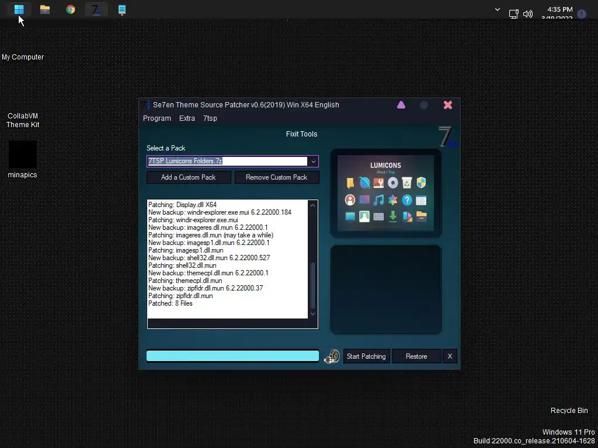
Task: Click 'New backup: shell32.dll.mun 6.2.22000.527' line
Action: pos(209,258)
